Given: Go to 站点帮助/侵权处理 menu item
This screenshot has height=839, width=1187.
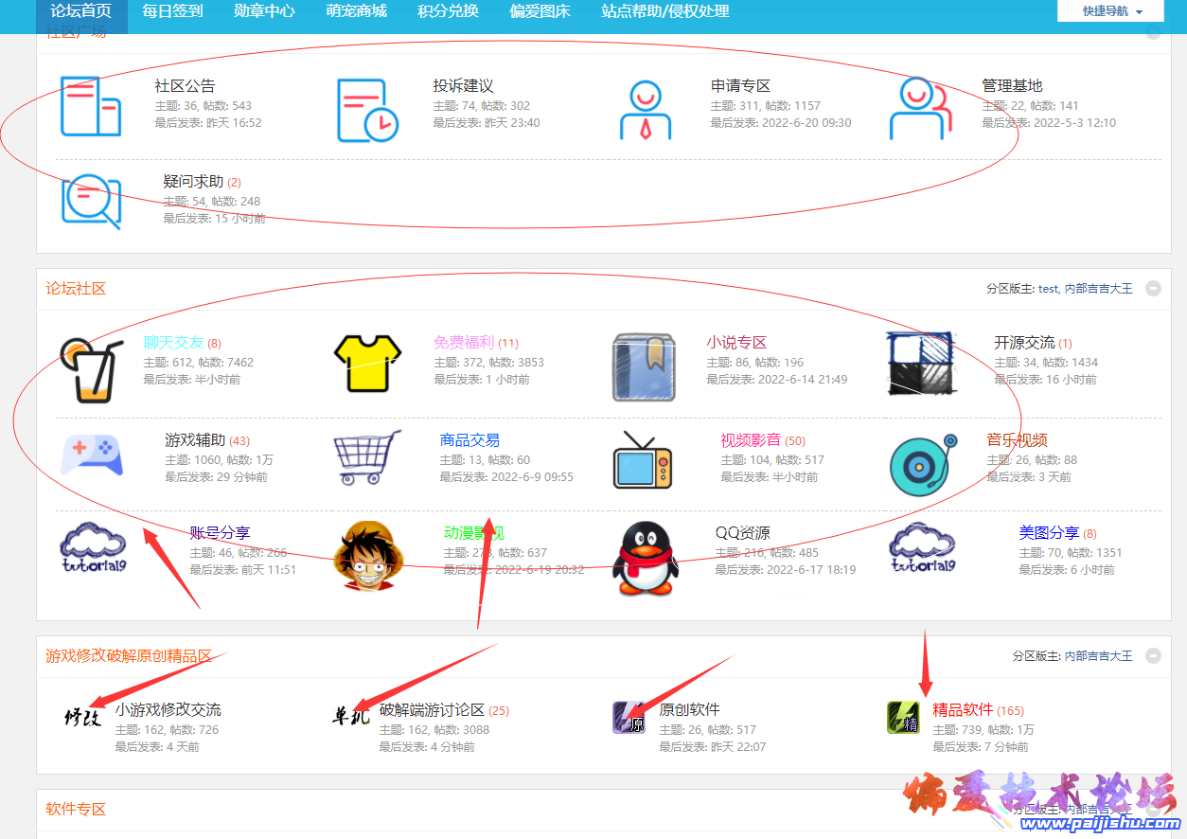Looking at the screenshot, I should (x=665, y=11).
